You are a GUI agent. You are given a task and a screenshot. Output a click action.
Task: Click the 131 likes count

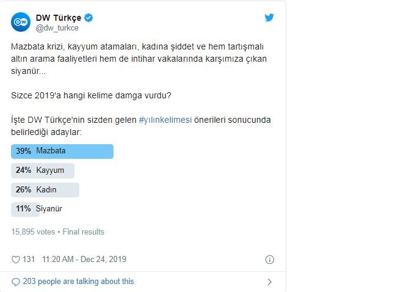click(x=29, y=260)
